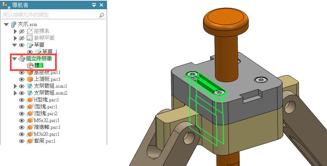The height and width of the screenshot is (166, 327).
Task: Hide the H型塊.par:1 part
Action: pos(22,100)
